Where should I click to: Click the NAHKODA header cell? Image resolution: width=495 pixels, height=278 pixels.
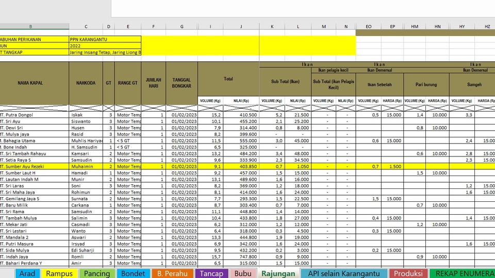click(x=86, y=83)
